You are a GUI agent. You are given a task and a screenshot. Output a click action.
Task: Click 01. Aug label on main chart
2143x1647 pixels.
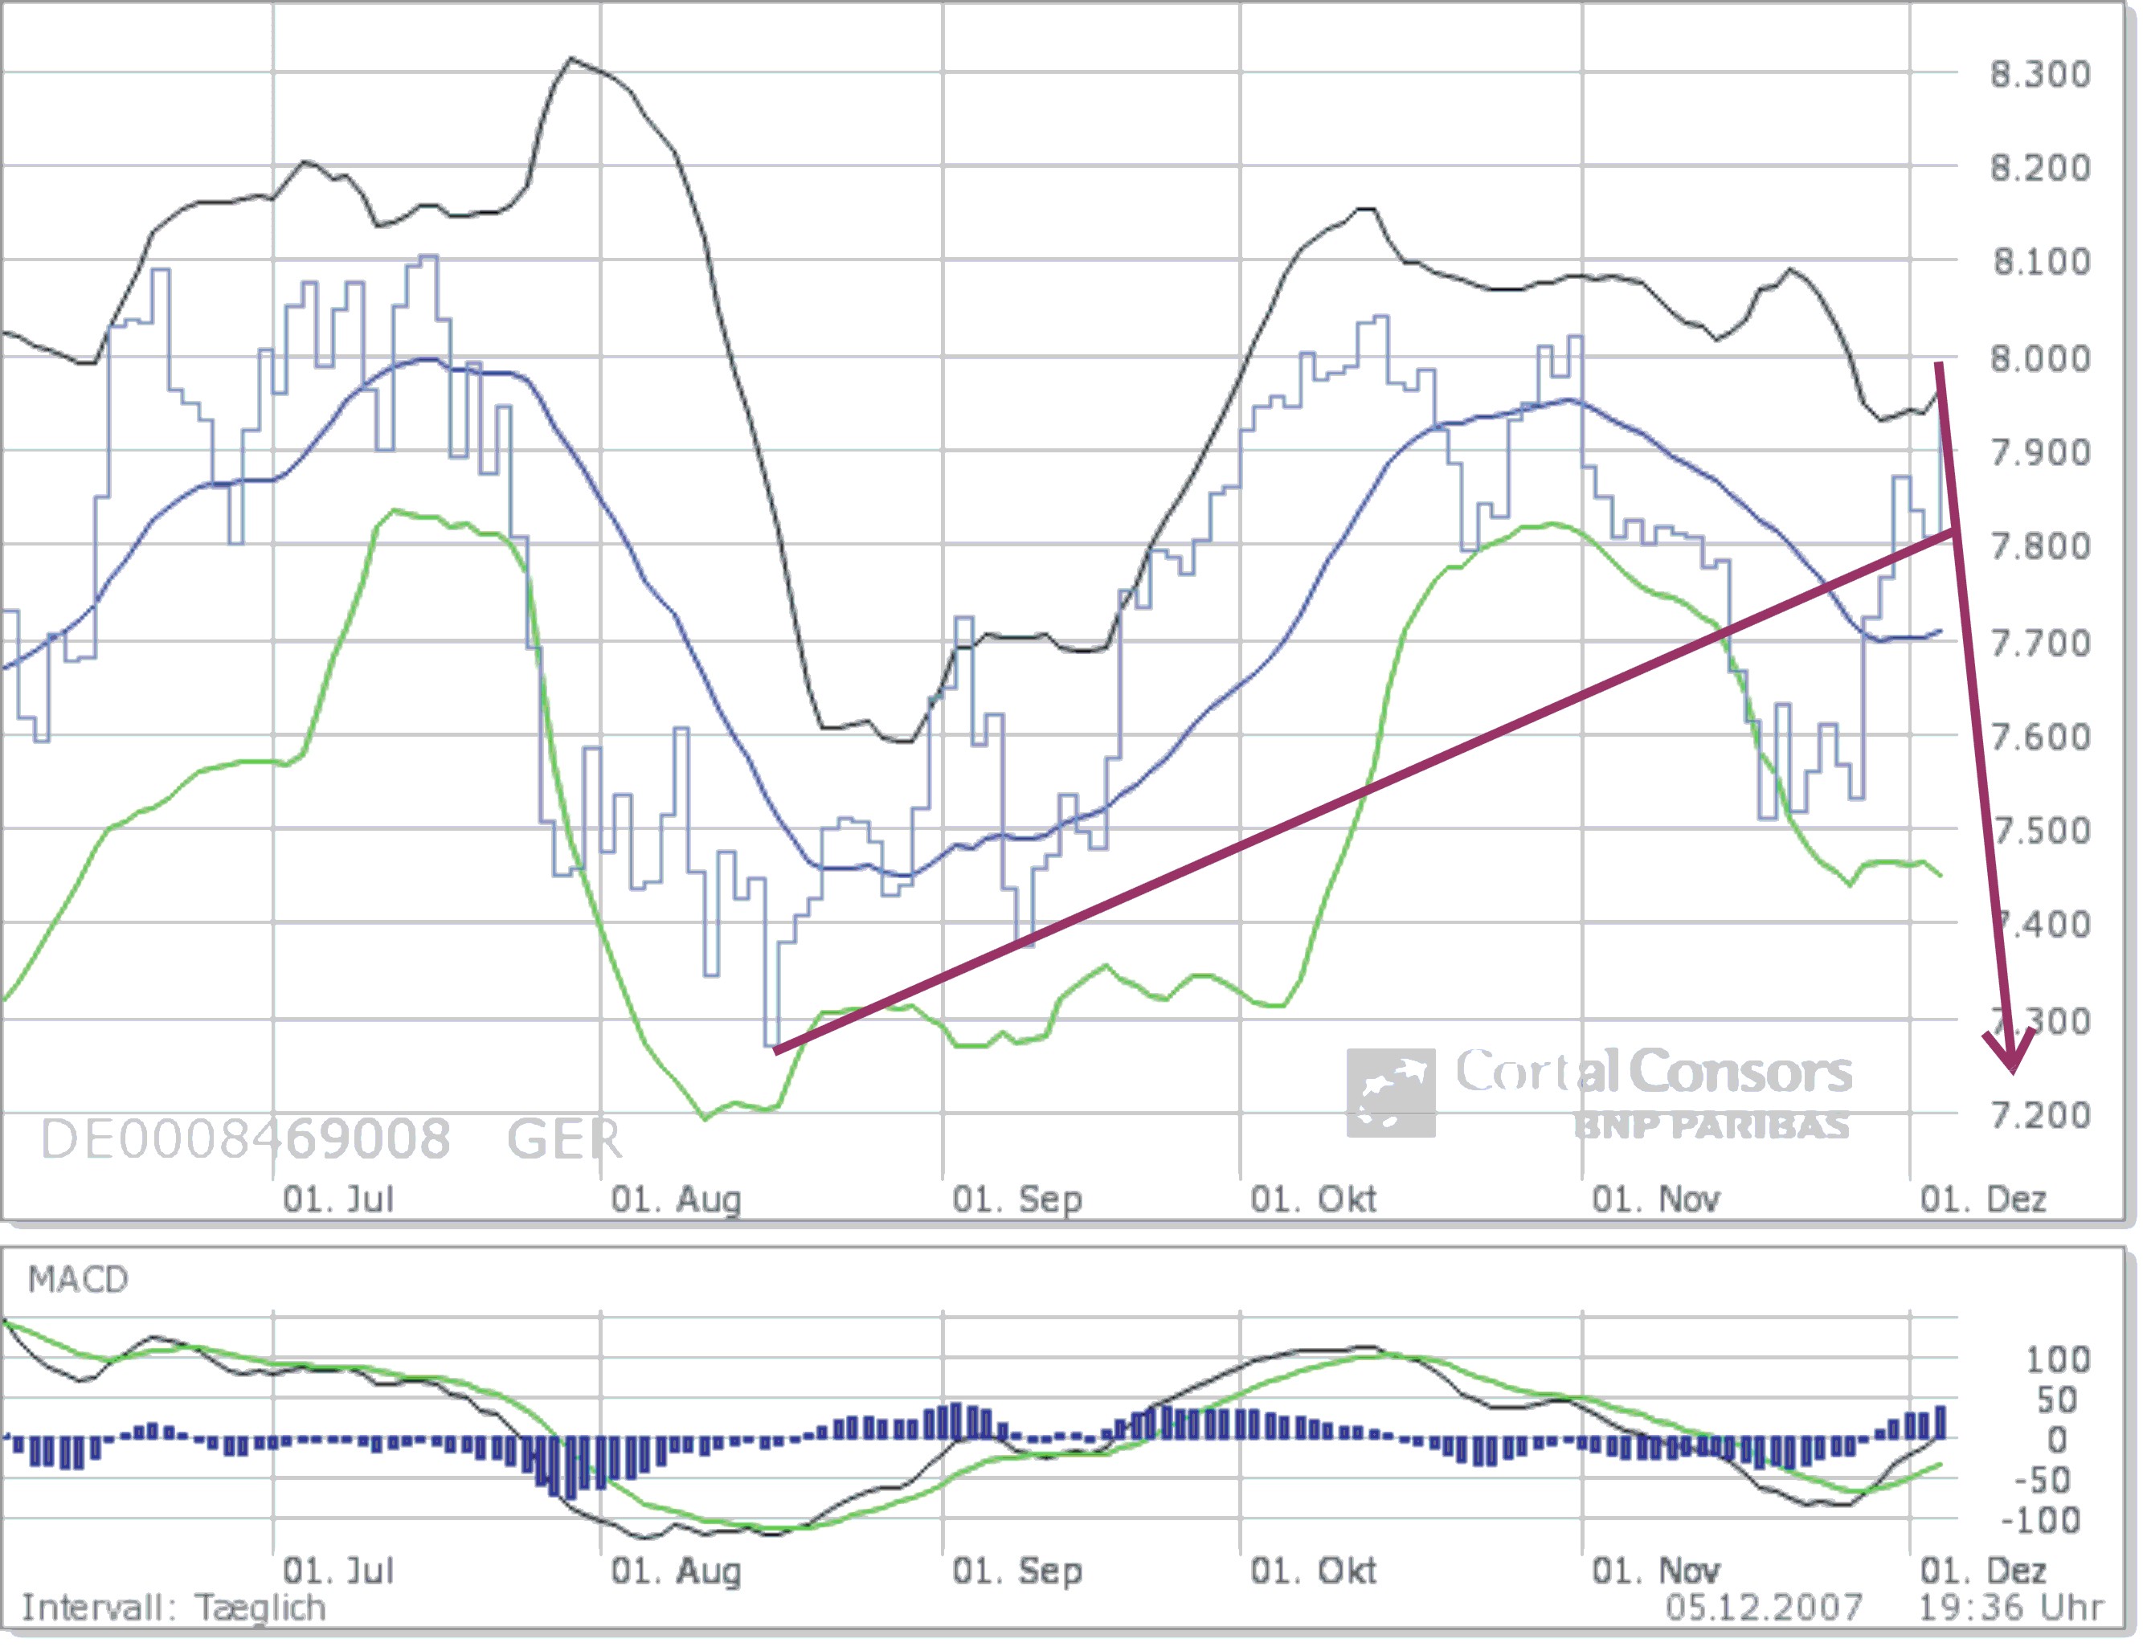(x=676, y=1199)
